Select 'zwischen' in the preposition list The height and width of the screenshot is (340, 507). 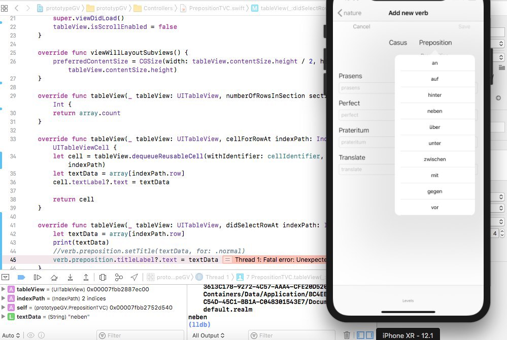pyautogui.click(x=434, y=159)
